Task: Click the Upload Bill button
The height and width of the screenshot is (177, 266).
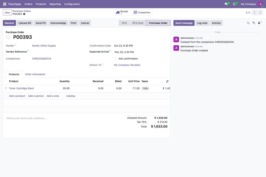Action: coord(25,23)
